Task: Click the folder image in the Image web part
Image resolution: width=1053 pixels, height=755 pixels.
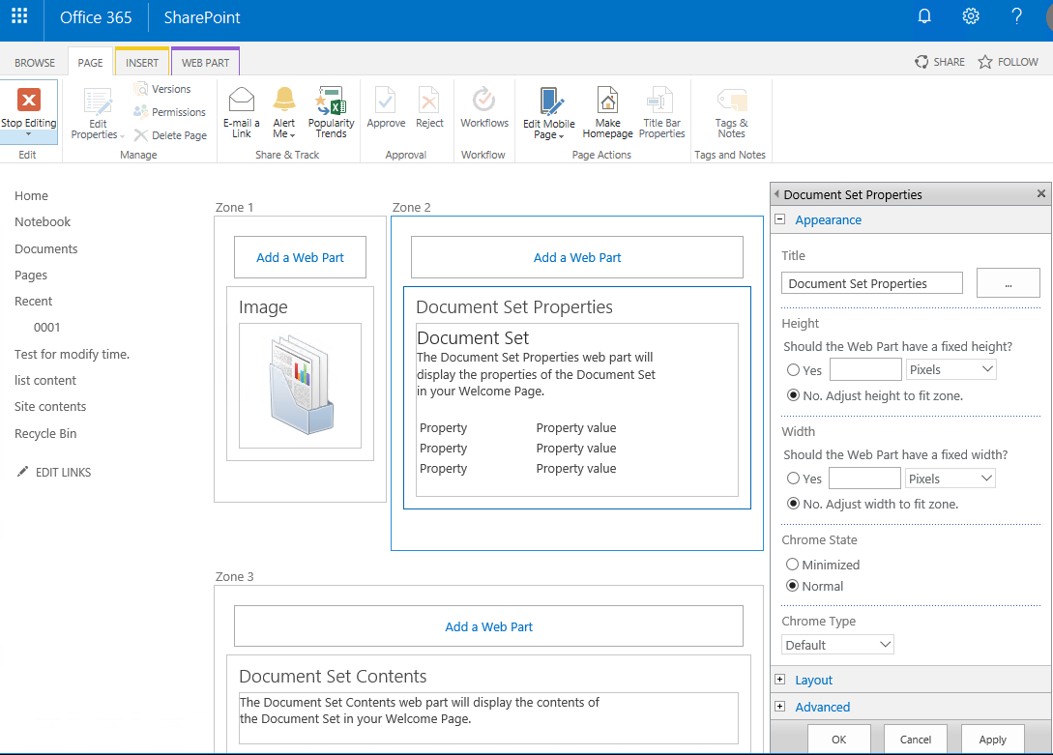Action: pyautogui.click(x=301, y=385)
